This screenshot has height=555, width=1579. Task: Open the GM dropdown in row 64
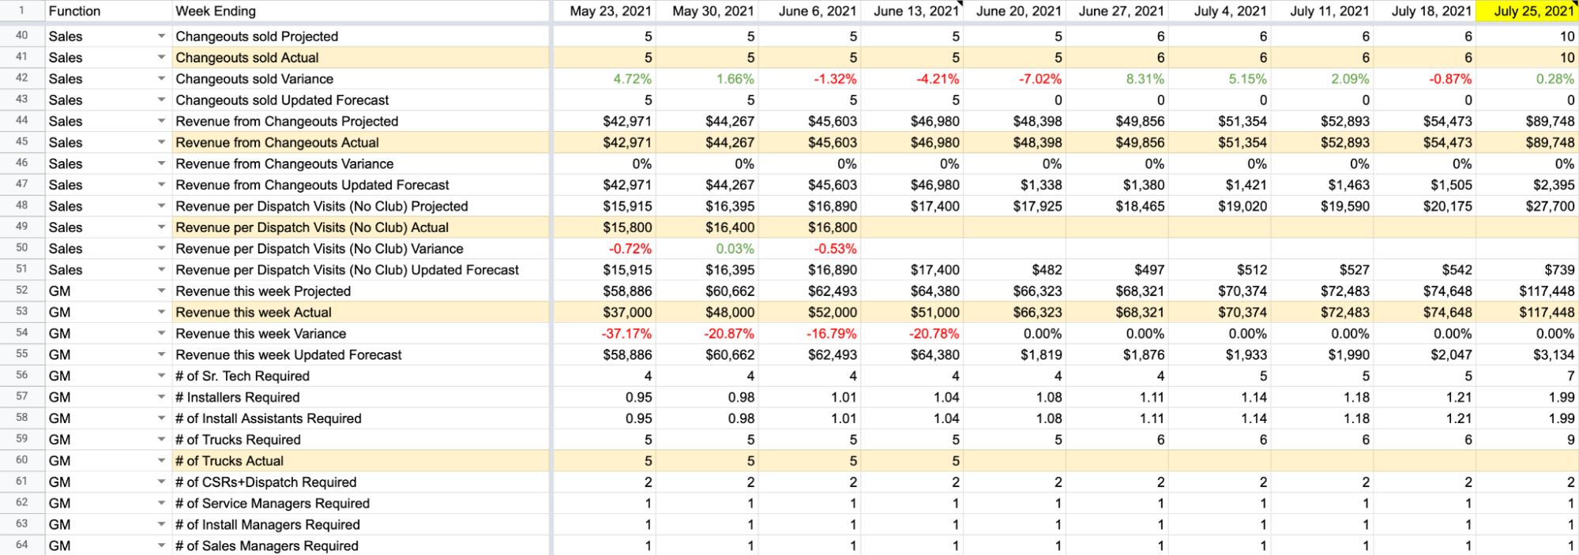tap(161, 546)
